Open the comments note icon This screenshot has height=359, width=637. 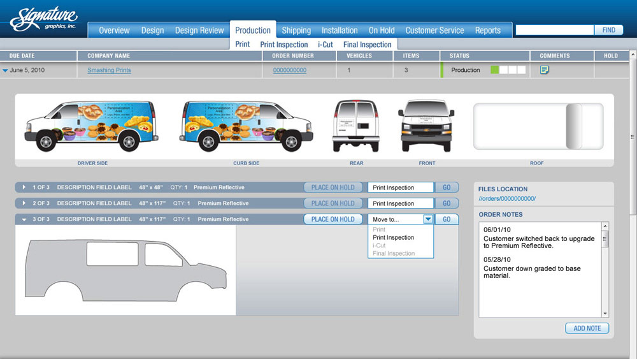[545, 70]
